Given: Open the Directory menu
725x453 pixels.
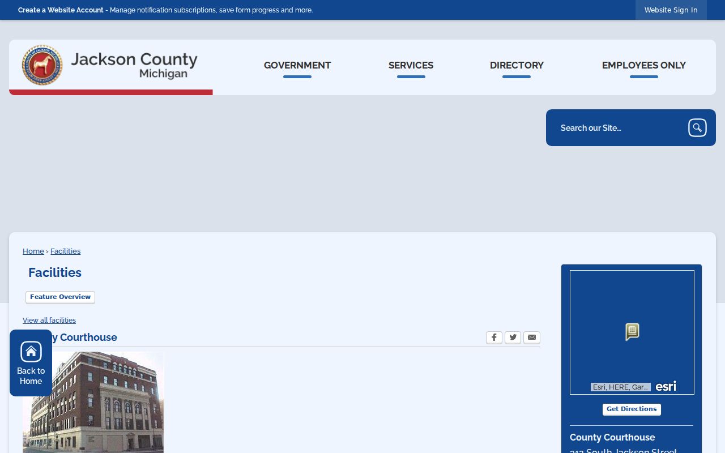Looking at the screenshot, I should point(517,66).
